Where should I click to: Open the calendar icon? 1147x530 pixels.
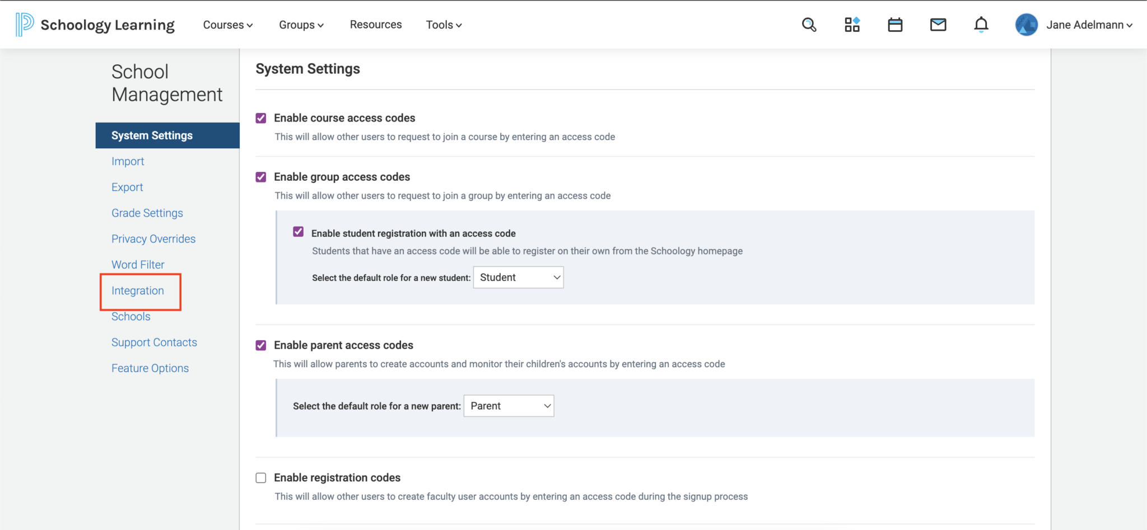pos(894,24)
